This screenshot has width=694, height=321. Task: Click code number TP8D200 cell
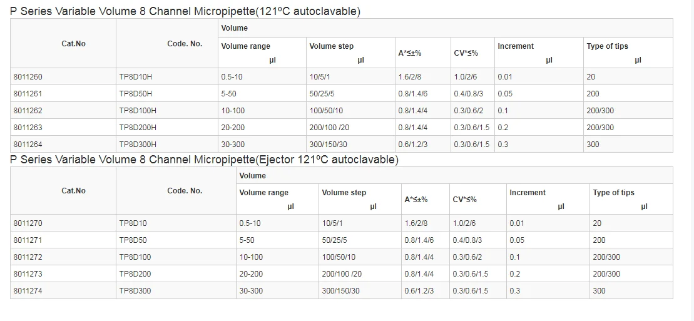pyautogui.click(x=135, y=274)
